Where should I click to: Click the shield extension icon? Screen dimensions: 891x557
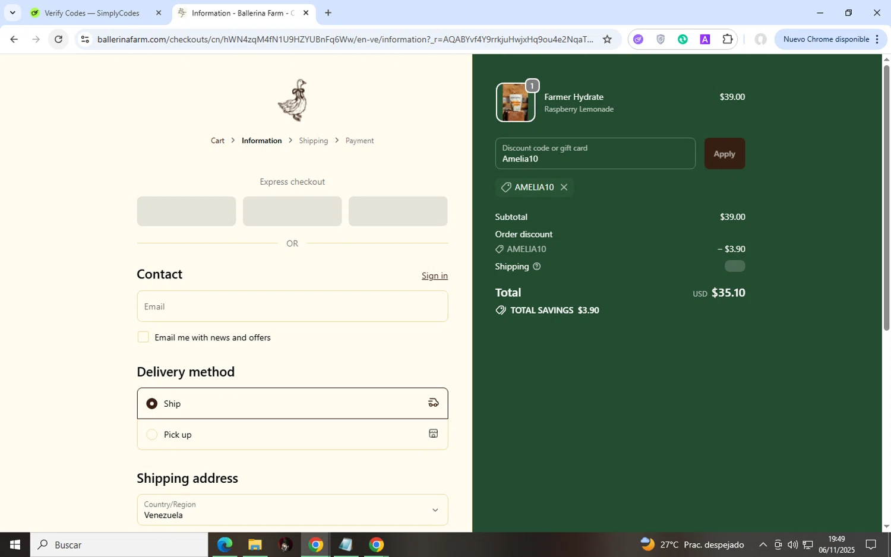661,39
